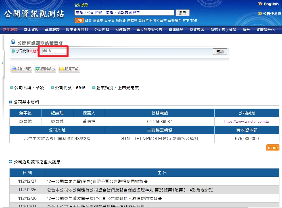This screenshot has height=208, width=282.
Task: Collapse the left side panel arrow
Action: coord(2,63)
